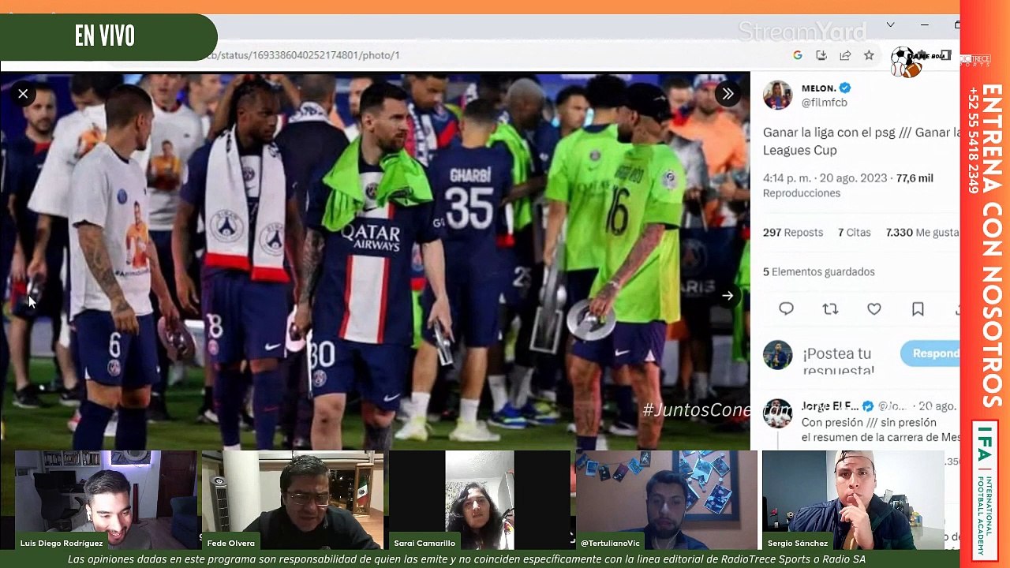Bookmark the tweet

[x=918, y=309]
